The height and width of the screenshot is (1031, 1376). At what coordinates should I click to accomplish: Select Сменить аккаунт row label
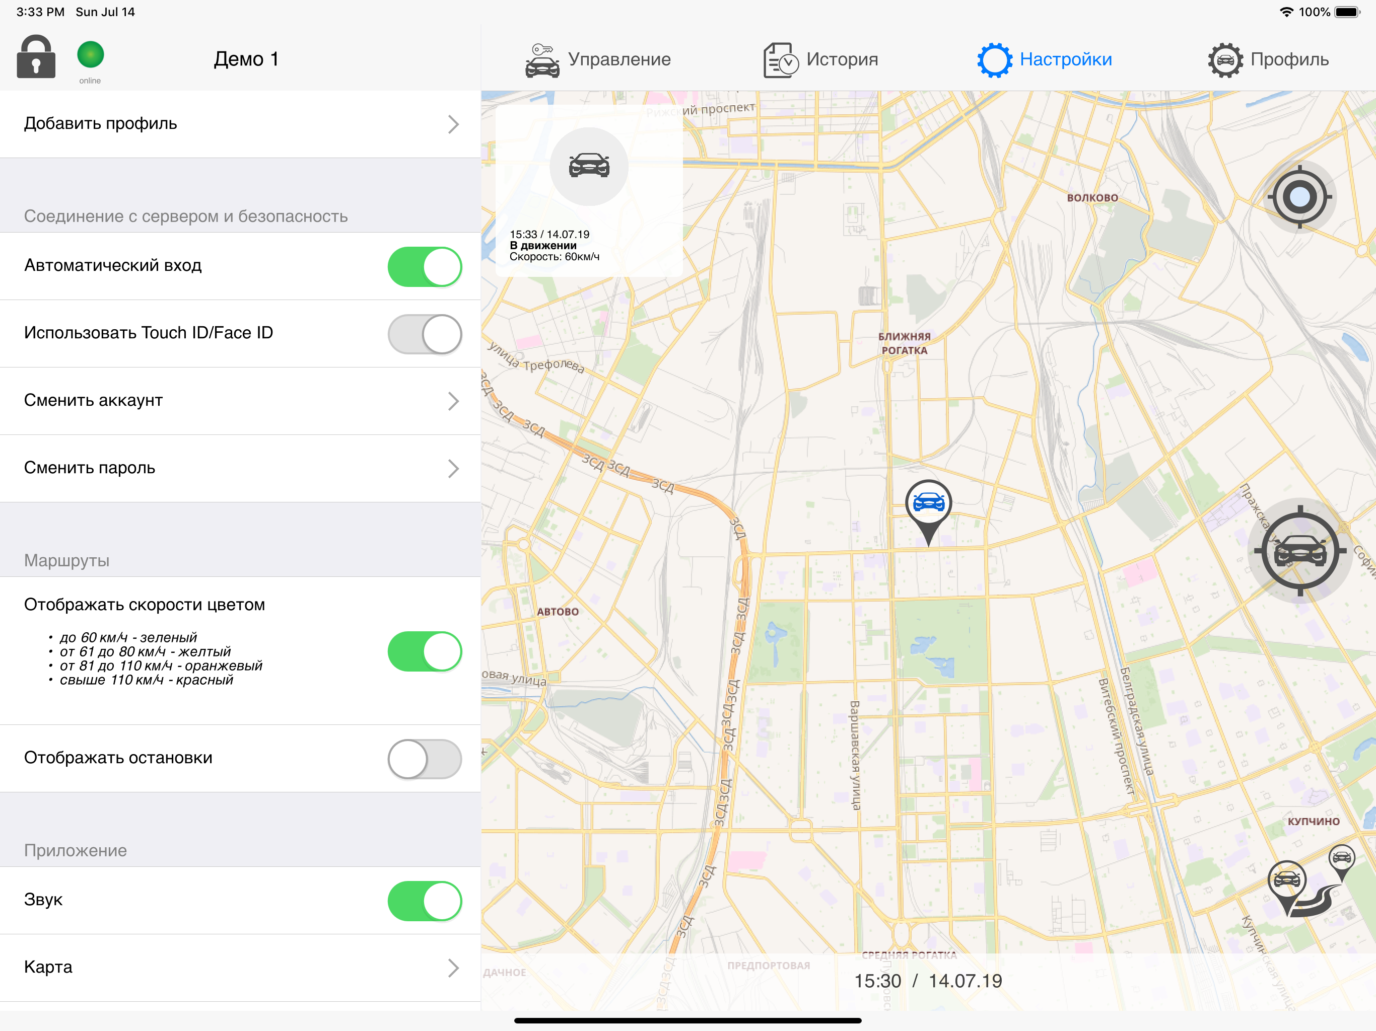click(93, 400)
